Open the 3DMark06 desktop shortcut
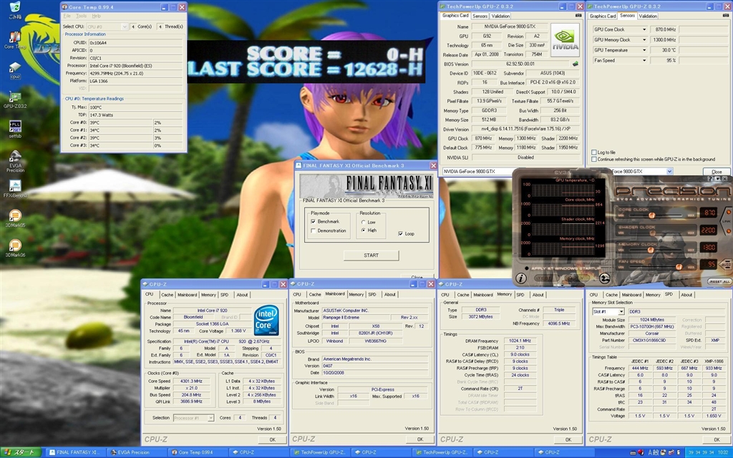 point(15,248)
